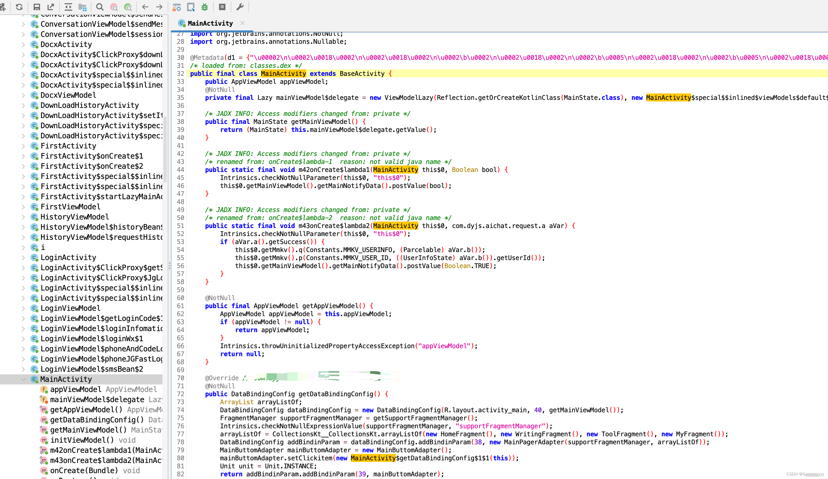The image size is (828, 479).
Task: Toggle the flatten packages icon
Action: (x=83, y=7)
